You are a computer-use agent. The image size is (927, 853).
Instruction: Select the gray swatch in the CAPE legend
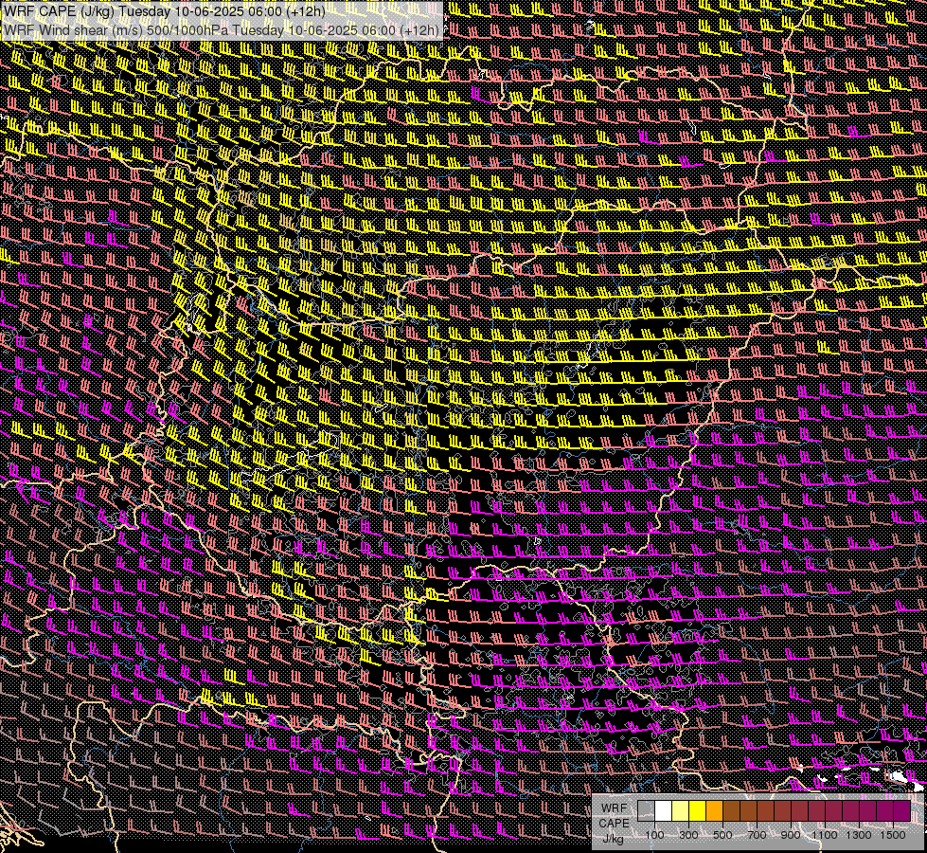coord(646,811)
